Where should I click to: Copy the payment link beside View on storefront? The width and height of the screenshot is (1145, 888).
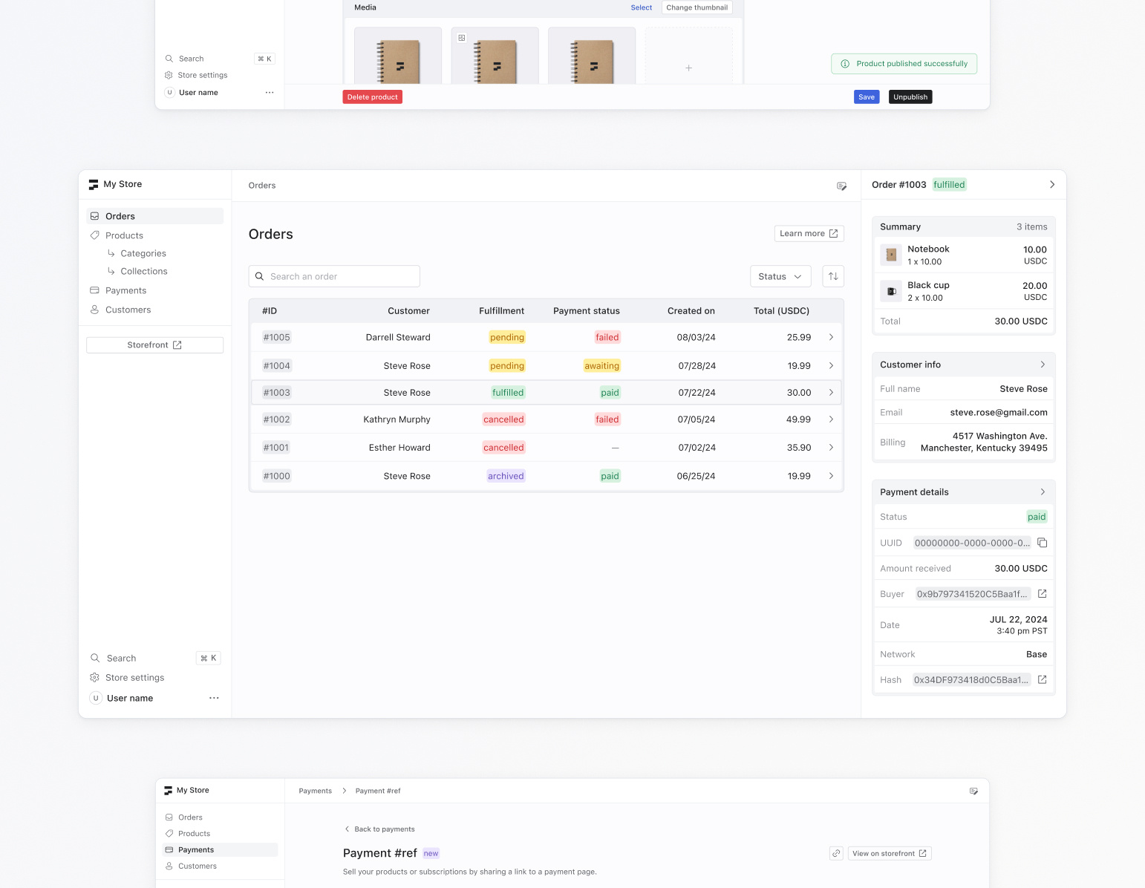pos(836,853)
